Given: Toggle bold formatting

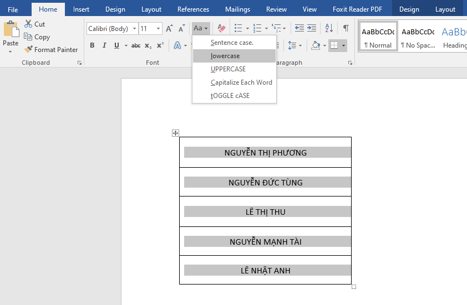Looking at the screenshot, I should [92, 45].
